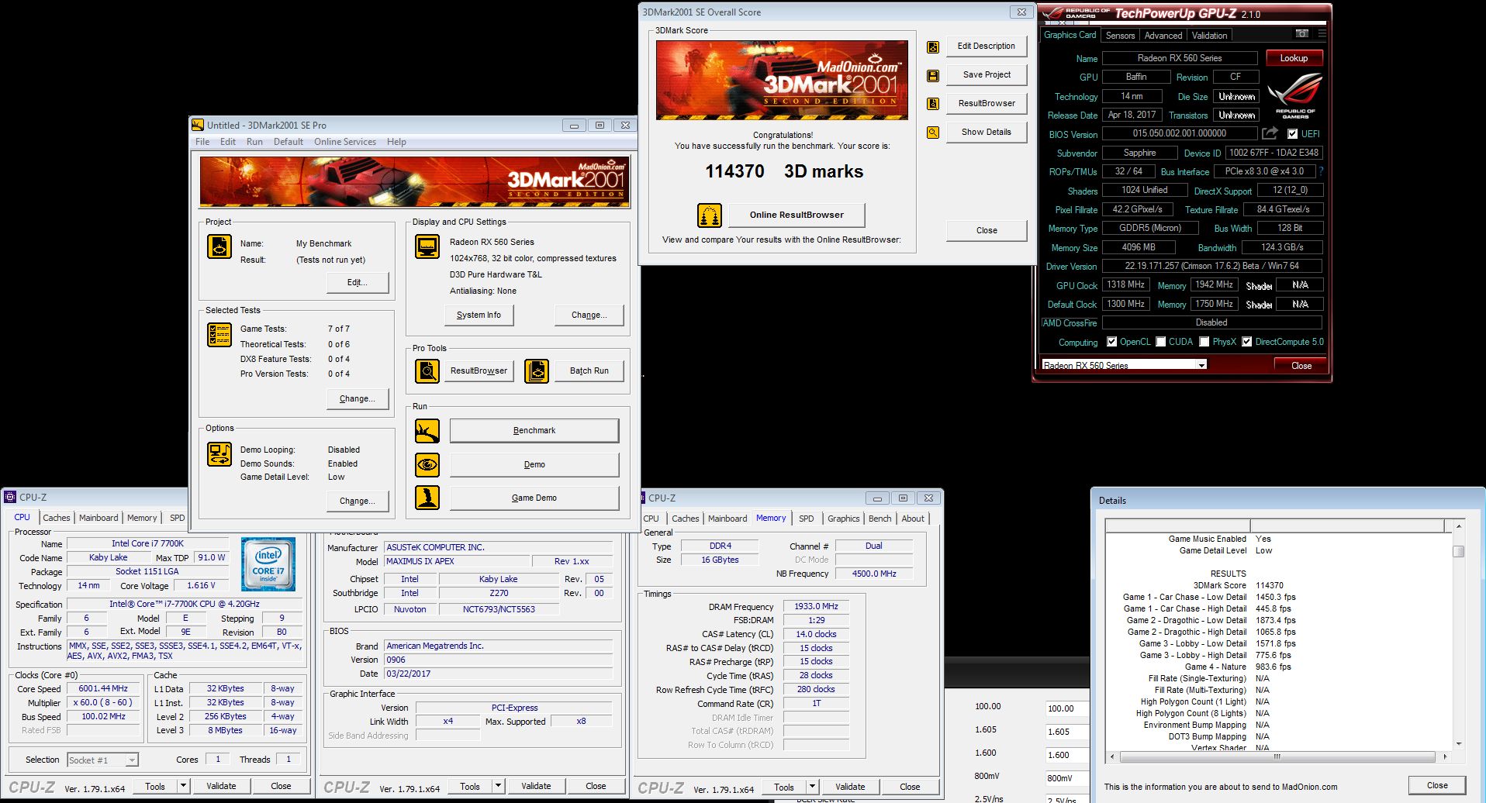Open the Tools dropdown arrow in the CPU-Z Mainboard window
Image resolution: width=1486 pixels, height=803 pixels.
click(498, 786)
